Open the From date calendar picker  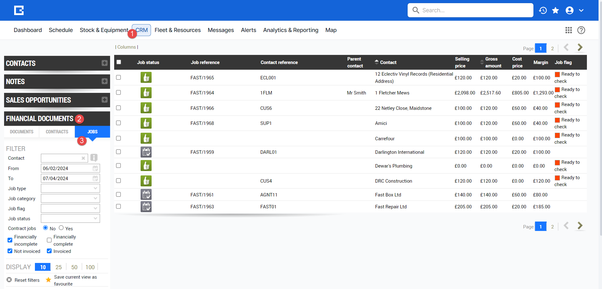95,169
